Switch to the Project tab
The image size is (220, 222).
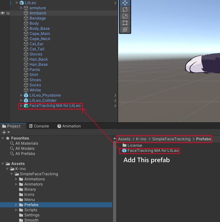point(13,126)
